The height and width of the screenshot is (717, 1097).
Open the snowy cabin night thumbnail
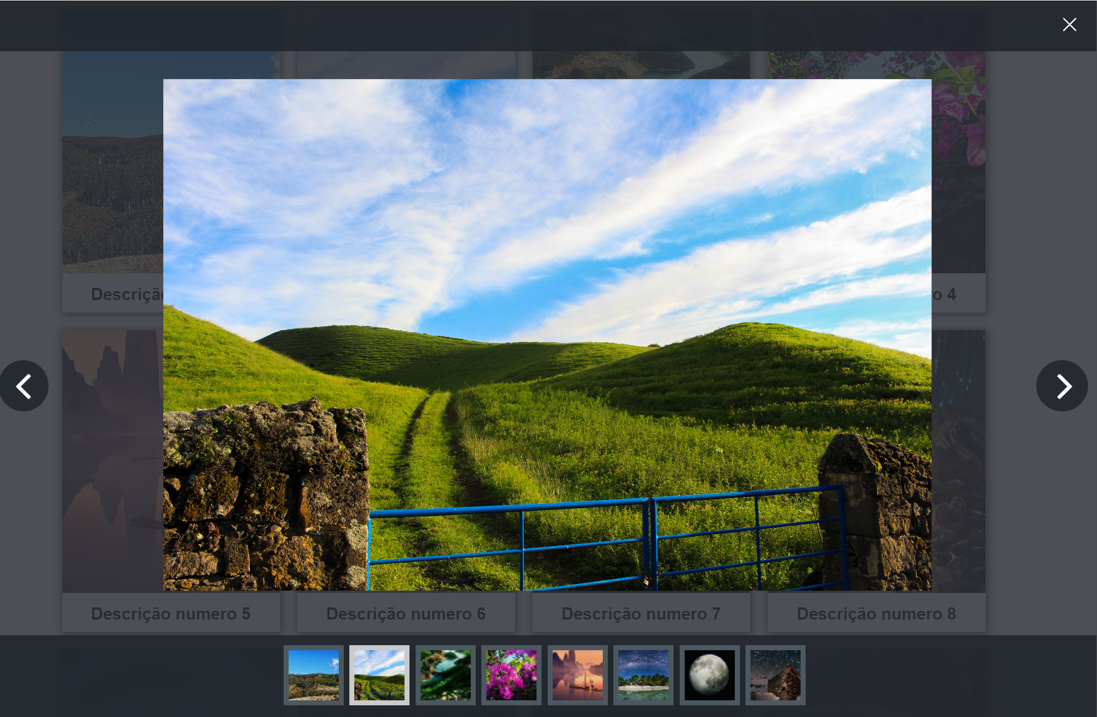click(776, 675)
